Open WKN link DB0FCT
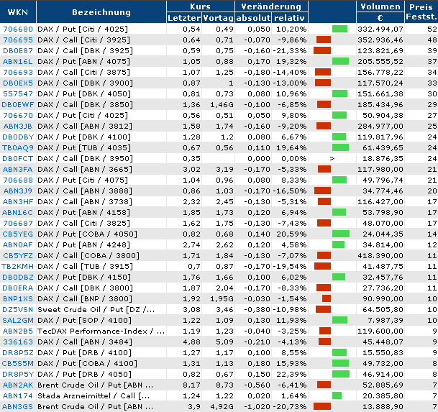Screen dimensions: 438x412 pos(18,159)
